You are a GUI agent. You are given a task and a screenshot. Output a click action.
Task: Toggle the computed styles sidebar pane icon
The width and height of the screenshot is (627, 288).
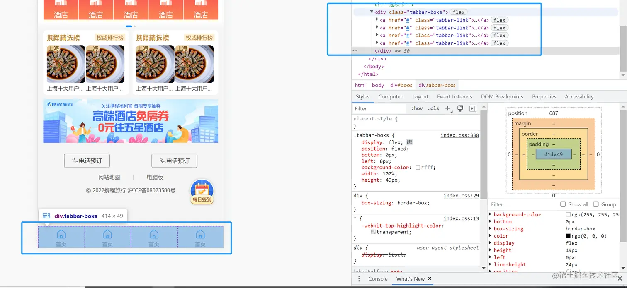point(473,108)
